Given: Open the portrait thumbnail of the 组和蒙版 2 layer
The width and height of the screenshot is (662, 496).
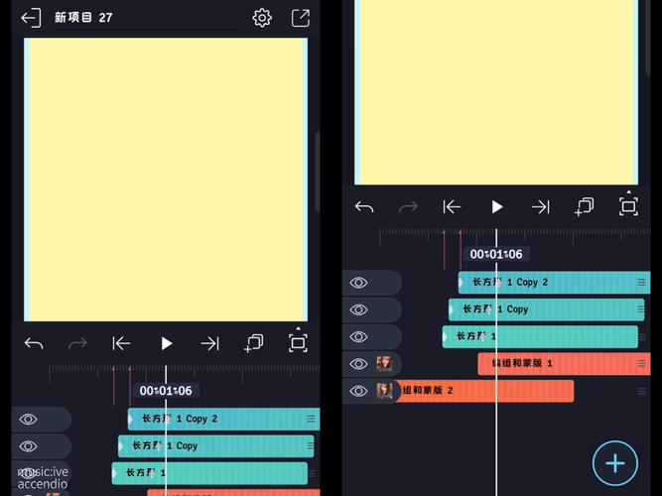Looking at the screenshot, I should click(385, 391).
